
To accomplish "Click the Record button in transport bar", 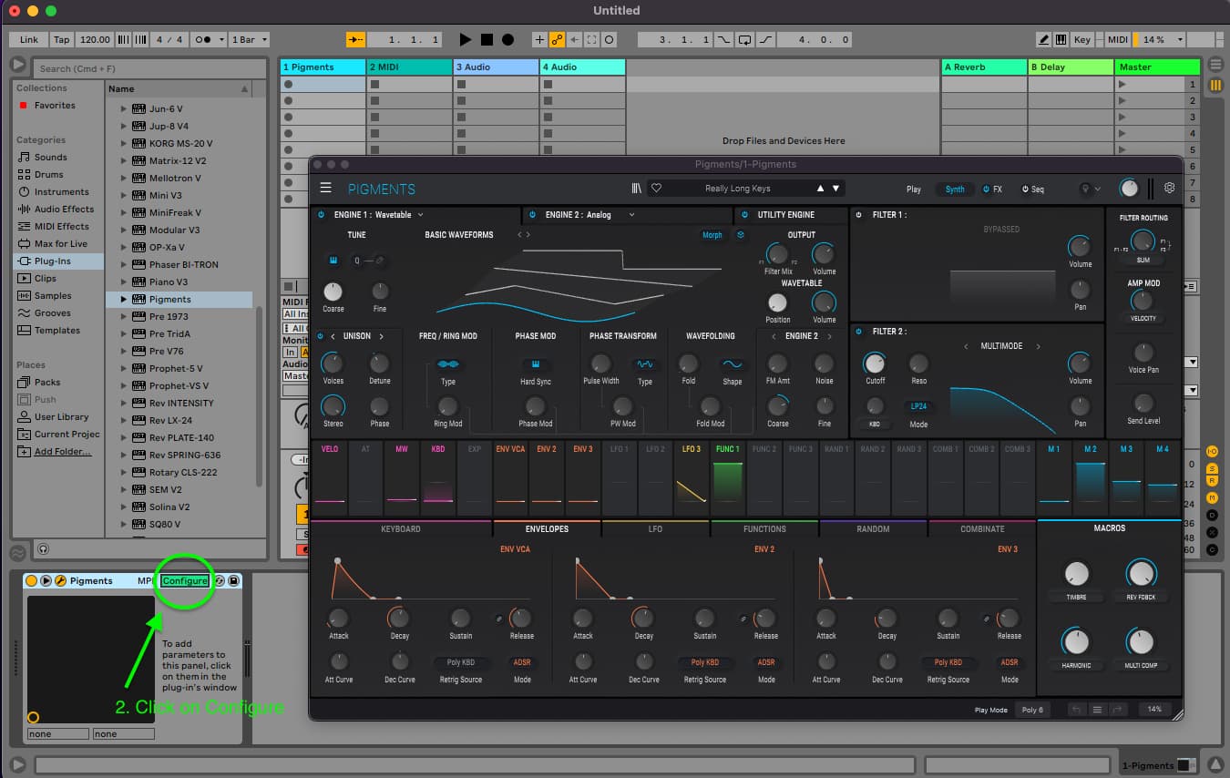I will click(x=507, y=39).
